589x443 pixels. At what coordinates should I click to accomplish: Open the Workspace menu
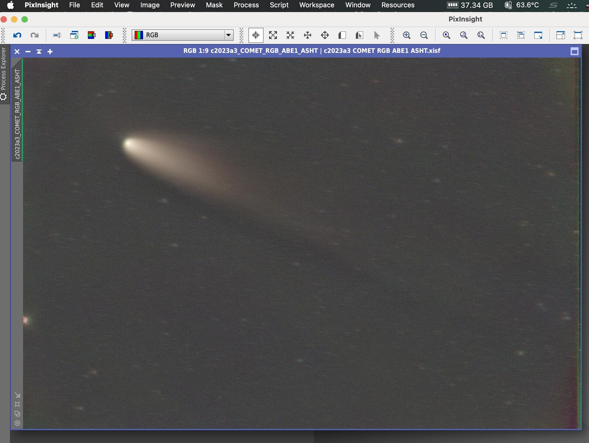click(317, 5)
